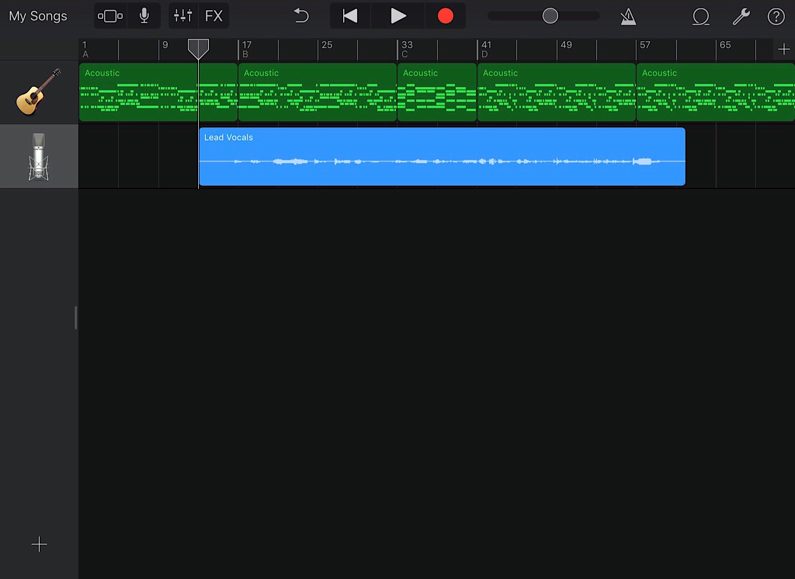Click ruler at bar 49
This screenshot has height=579, width=795.
566,45
